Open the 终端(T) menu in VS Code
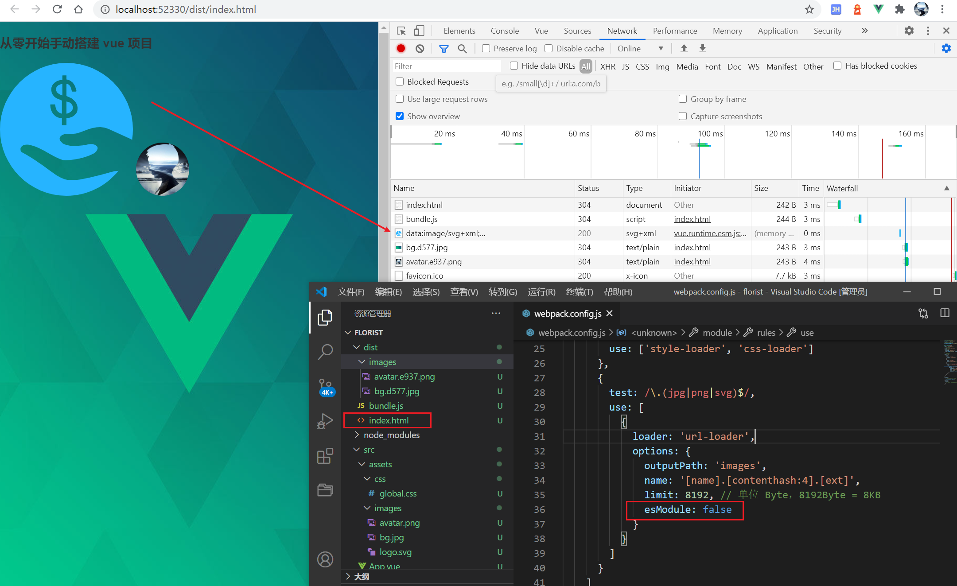The height and width of the screenshot is (586, 957). point(579,292)
